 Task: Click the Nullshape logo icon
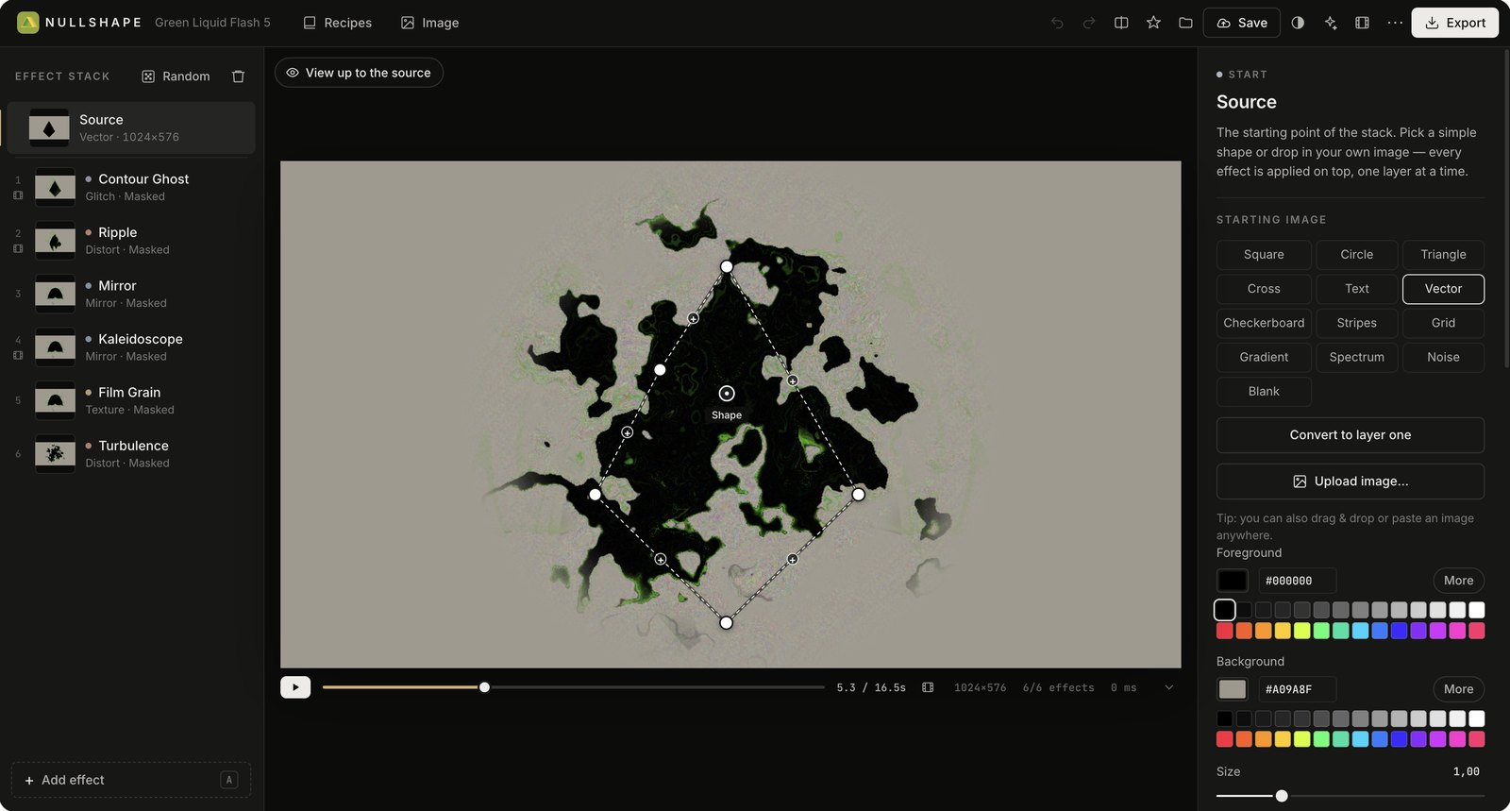click(x=28, y=23)
